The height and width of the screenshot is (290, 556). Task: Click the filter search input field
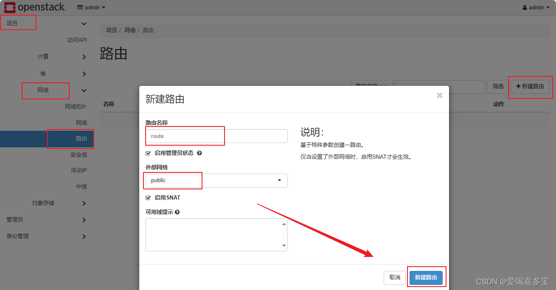point(440,86)
